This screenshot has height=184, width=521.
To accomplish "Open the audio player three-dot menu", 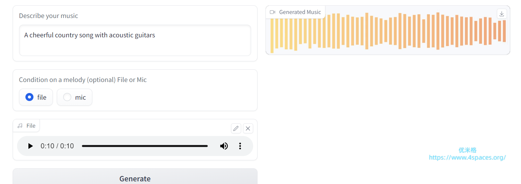I will [x=240, y=146].
